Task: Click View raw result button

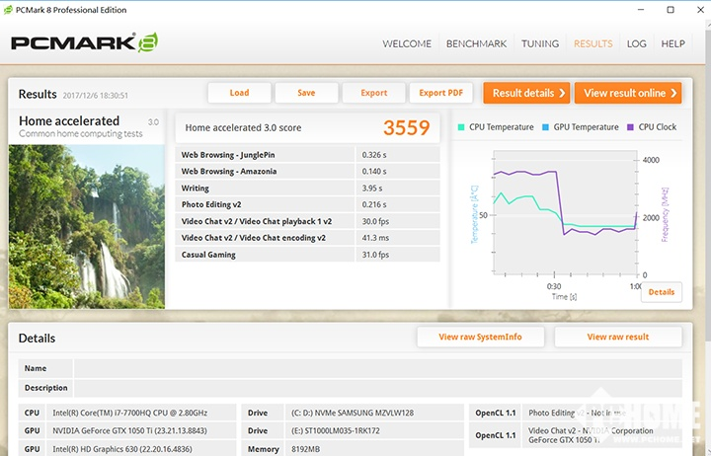Action: point(618,337)
